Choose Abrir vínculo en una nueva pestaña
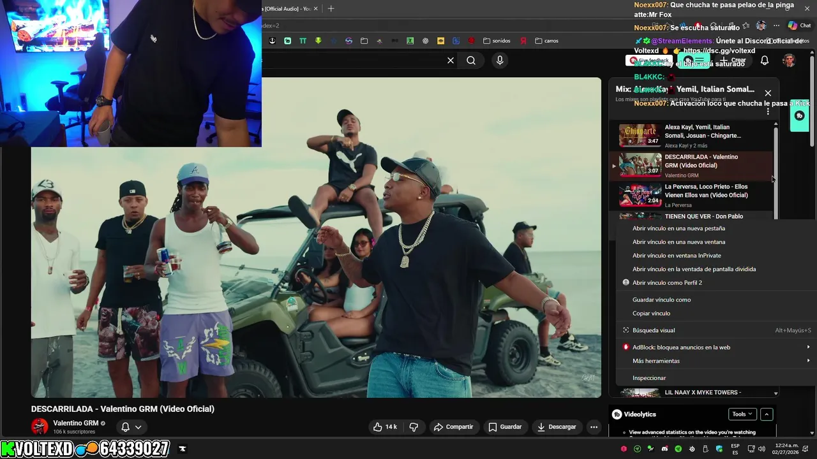Screen dimensions: 817x459 pyautogui.click(x=715, y=228)
